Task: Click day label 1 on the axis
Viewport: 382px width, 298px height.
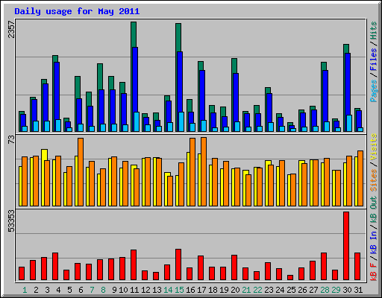Action: (x=25, y=290)
